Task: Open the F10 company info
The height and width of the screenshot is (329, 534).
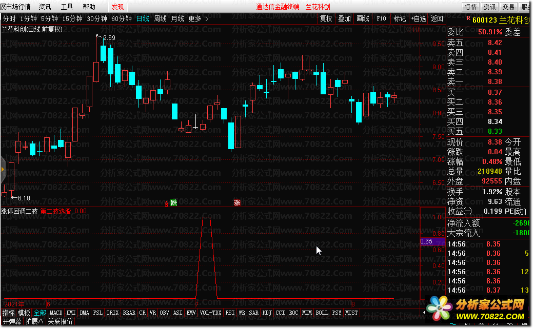Action: coord(381,19)
